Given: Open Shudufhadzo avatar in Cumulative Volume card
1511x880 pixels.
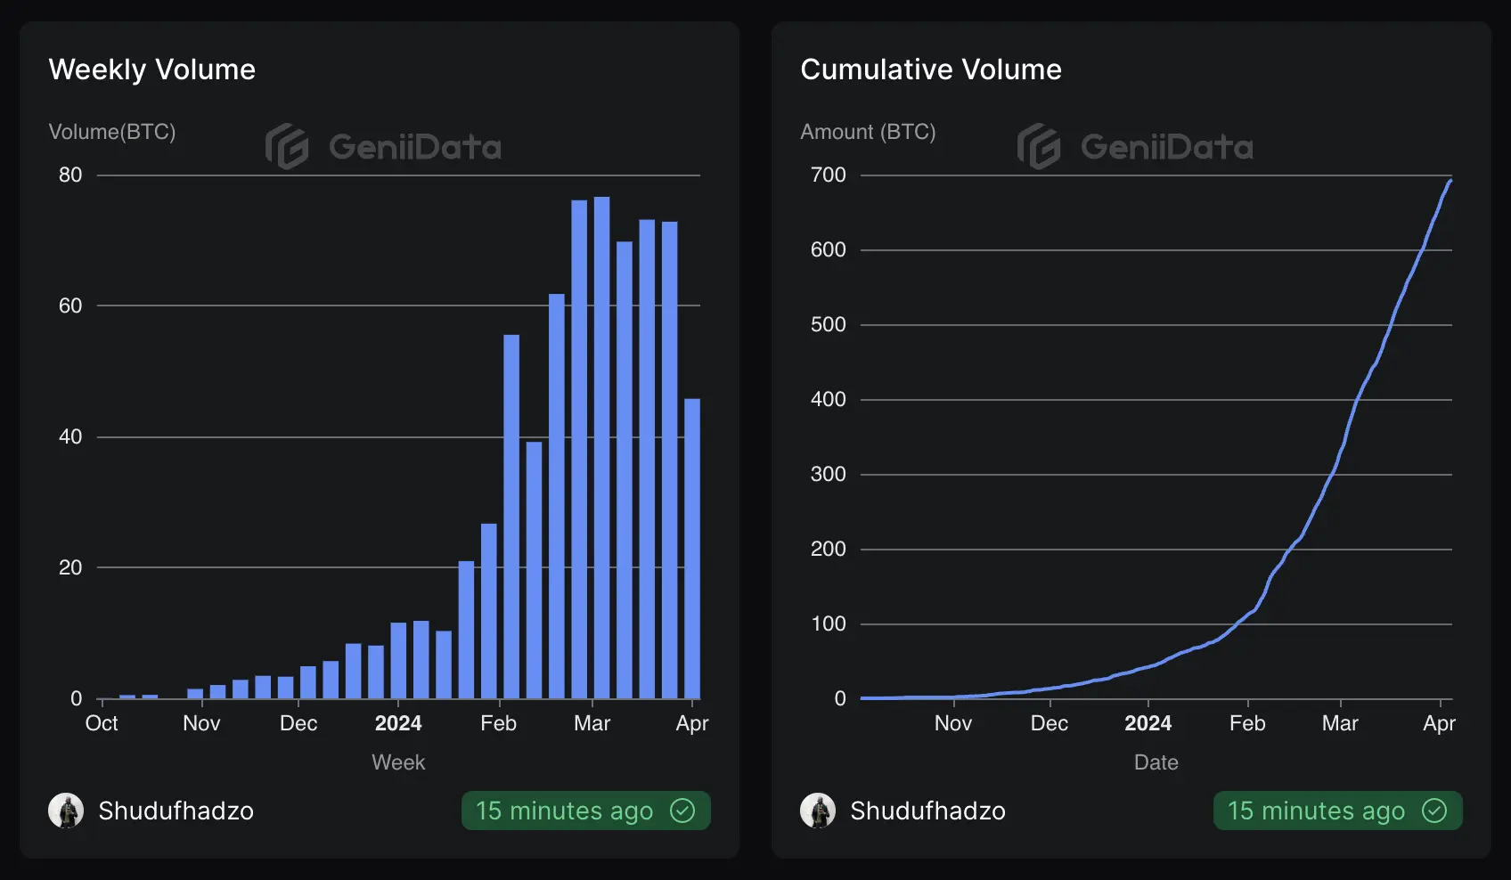Looking at the screenshot, I should [x=818, y=811].
